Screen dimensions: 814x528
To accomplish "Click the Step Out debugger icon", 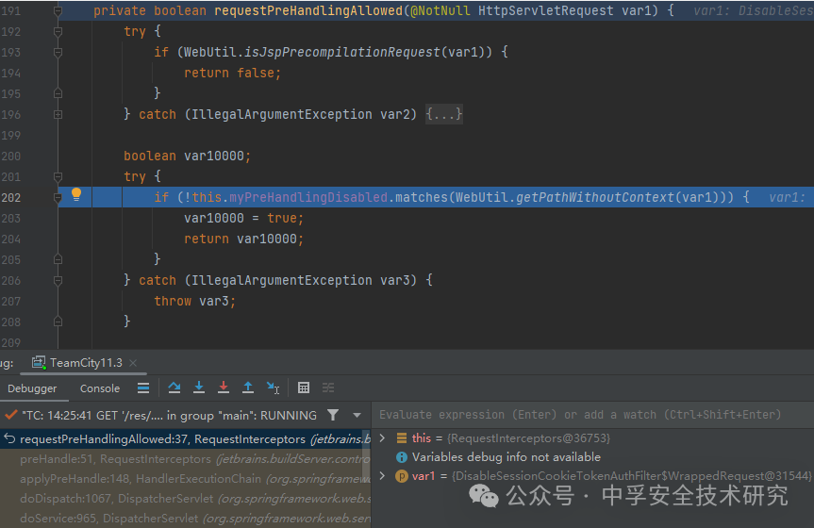I will (248, 388).
